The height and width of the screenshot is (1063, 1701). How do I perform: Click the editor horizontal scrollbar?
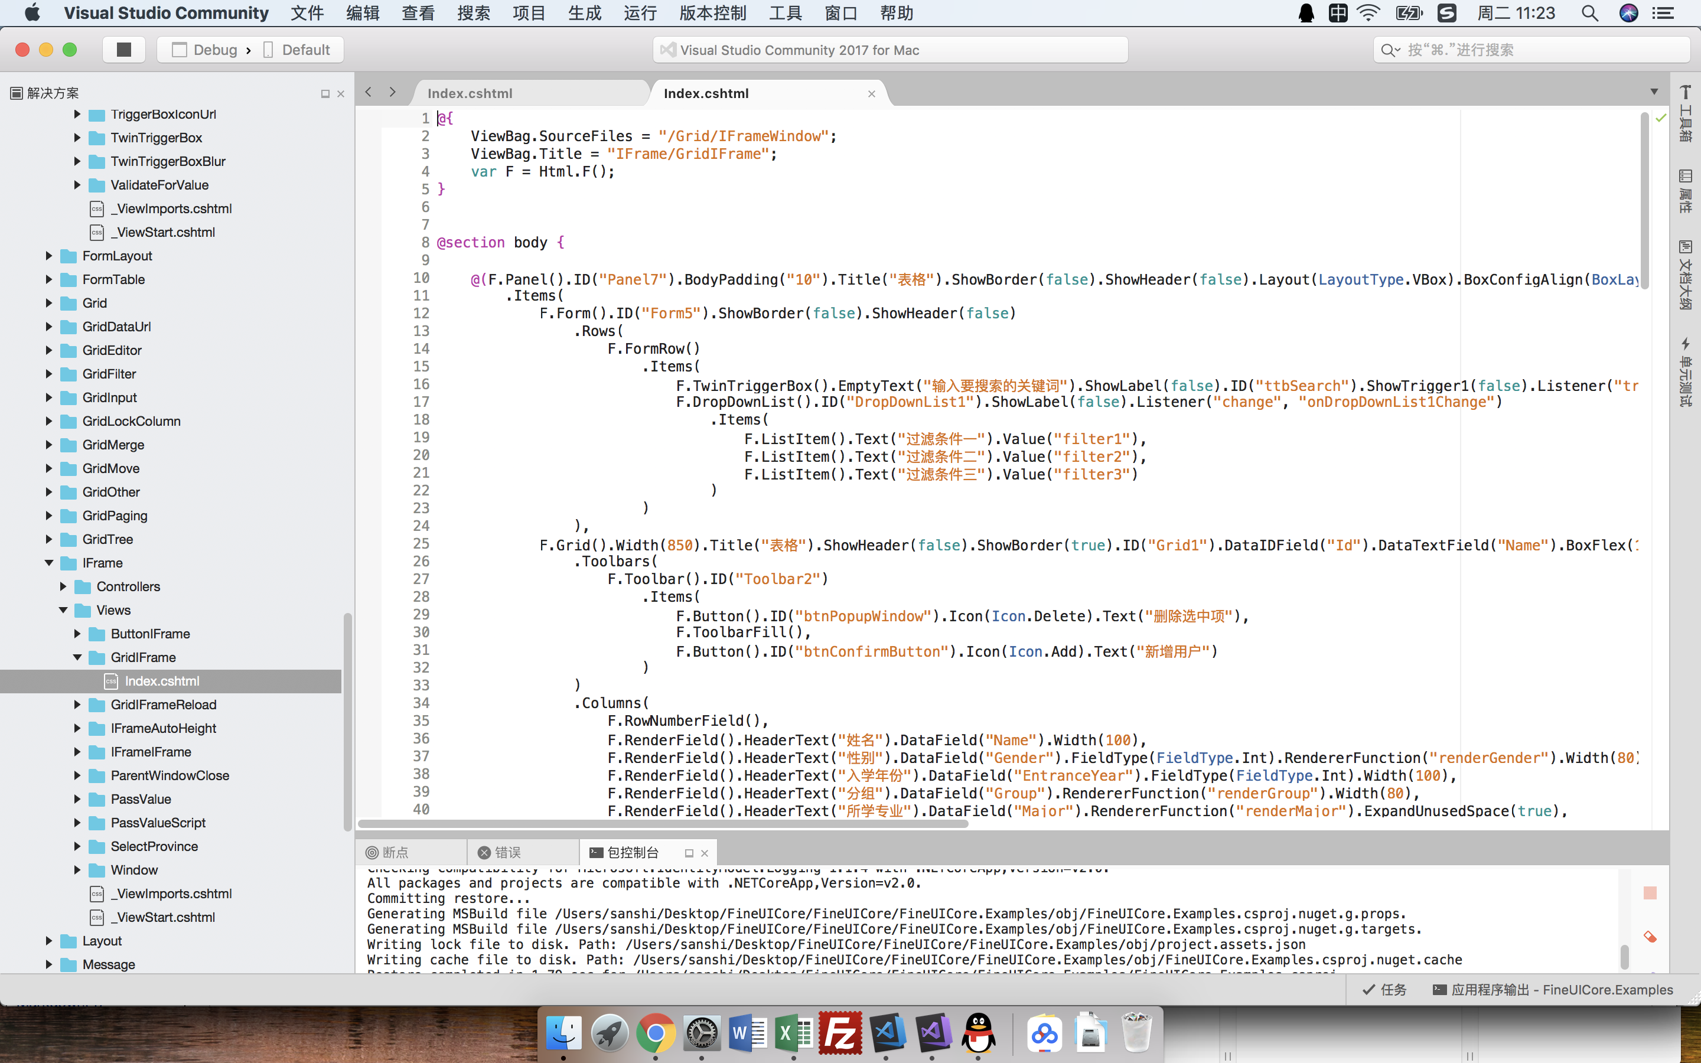tap(662, 824)
